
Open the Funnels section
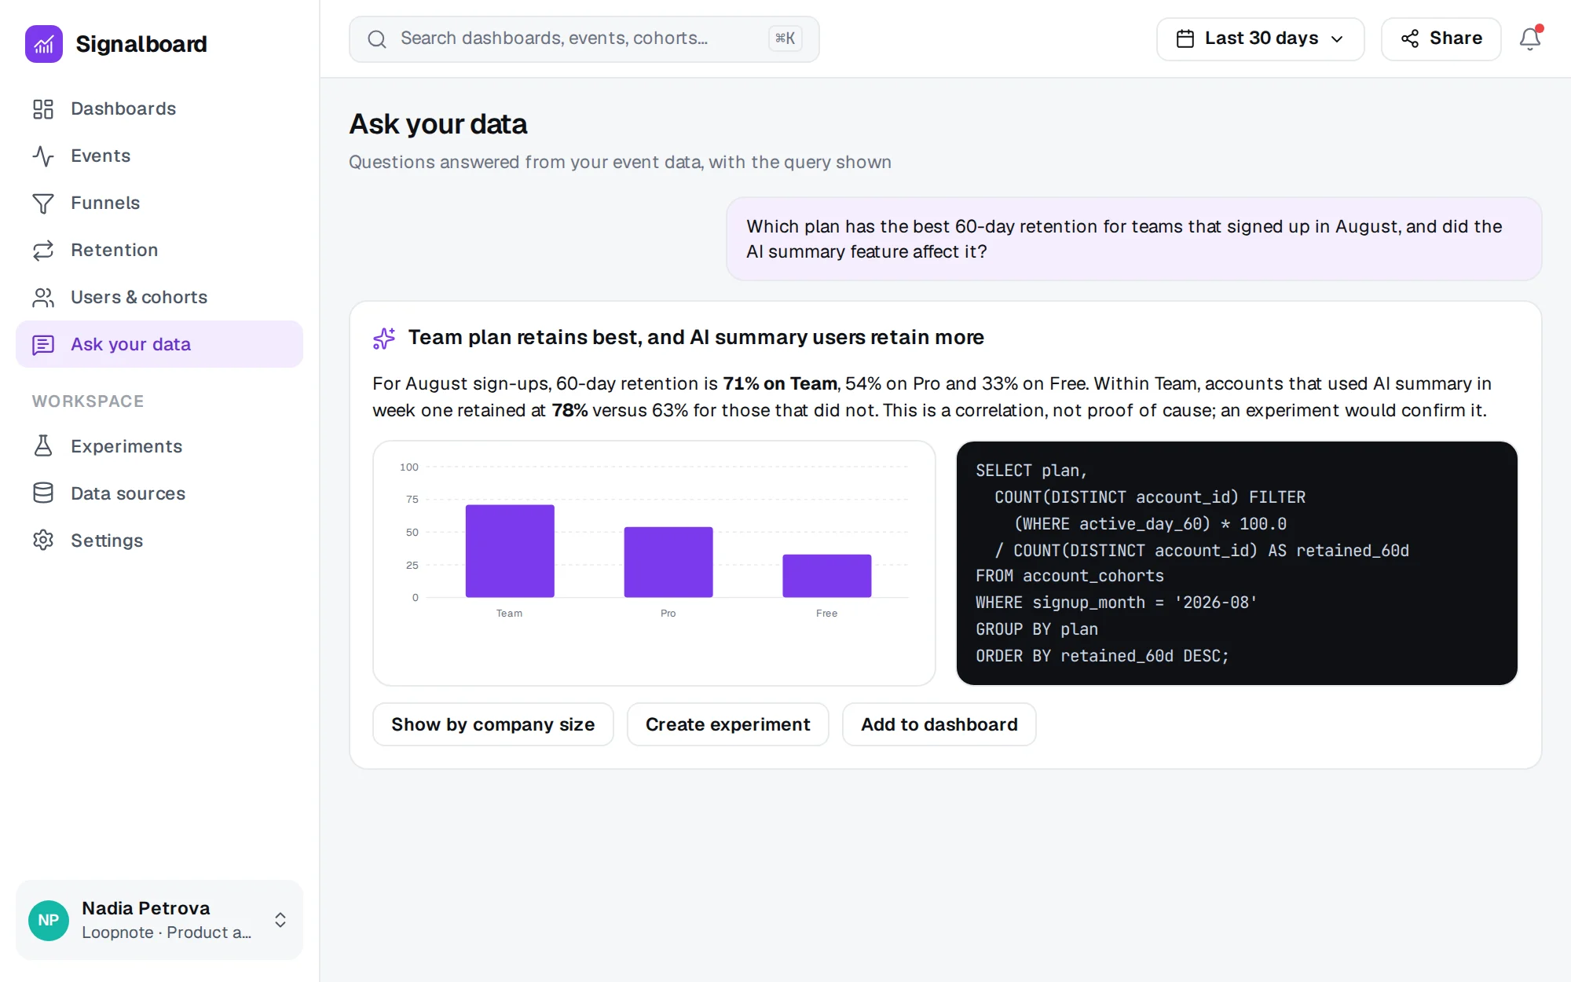click(159, 203)
